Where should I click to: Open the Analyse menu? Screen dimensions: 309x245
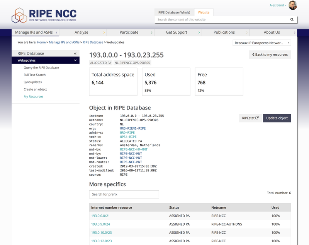(x=81, y=33)
